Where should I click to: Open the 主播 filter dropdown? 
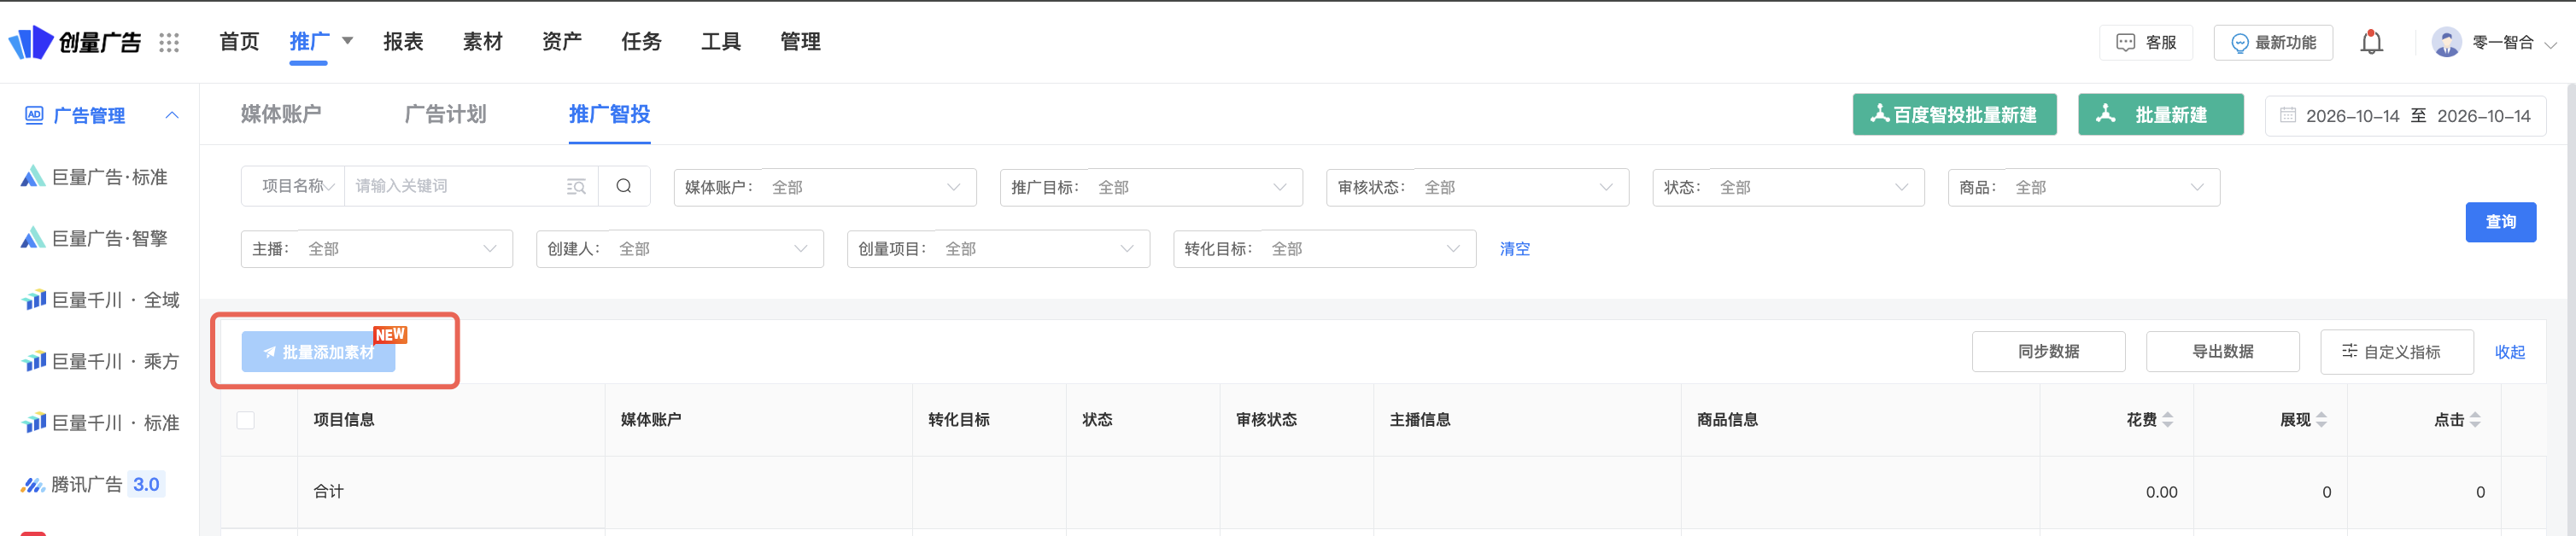(x=377, y=249)
